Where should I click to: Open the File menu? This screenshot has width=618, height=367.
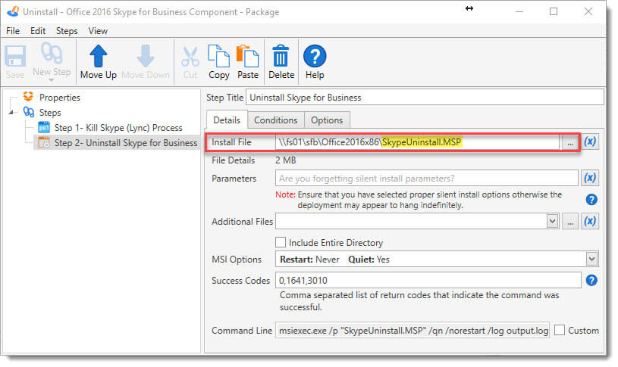[13, 31]
